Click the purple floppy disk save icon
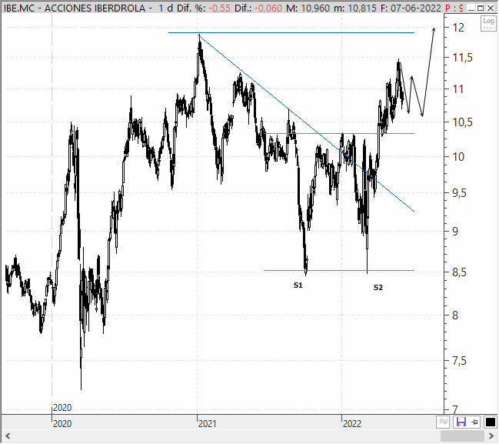 461,422
